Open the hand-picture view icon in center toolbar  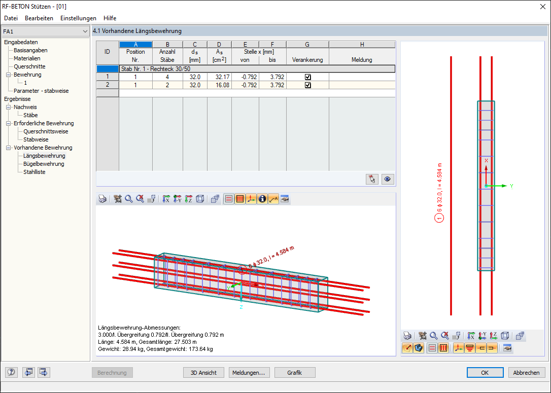click(x=285, y=199)
